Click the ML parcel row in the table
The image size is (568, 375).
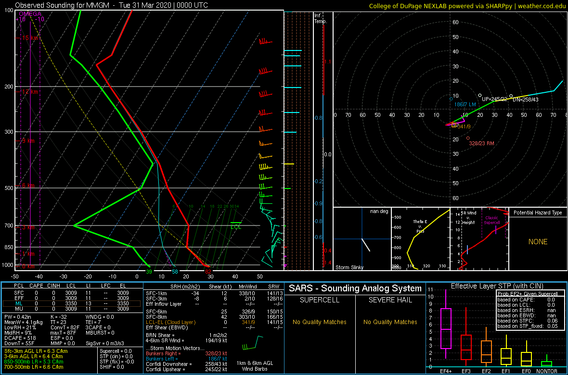[x=71, y=303]
